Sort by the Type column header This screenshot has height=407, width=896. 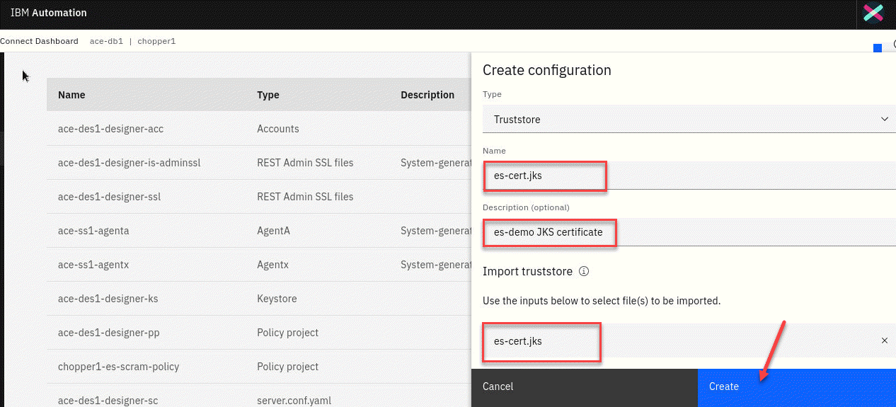coord(268,95)
